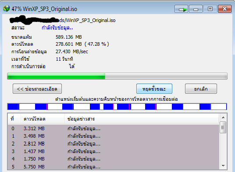
Task: Select connection row 1 with 3.498 MB
Action: click(x=114, y=136)
